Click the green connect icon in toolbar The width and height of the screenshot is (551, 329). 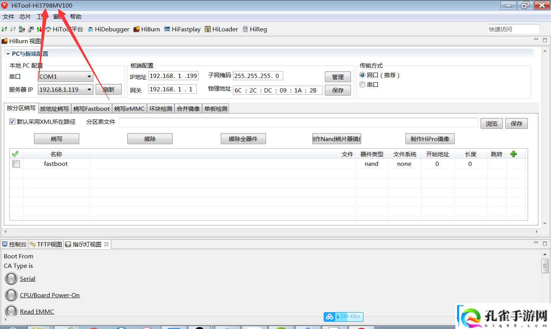pos(4,29)
